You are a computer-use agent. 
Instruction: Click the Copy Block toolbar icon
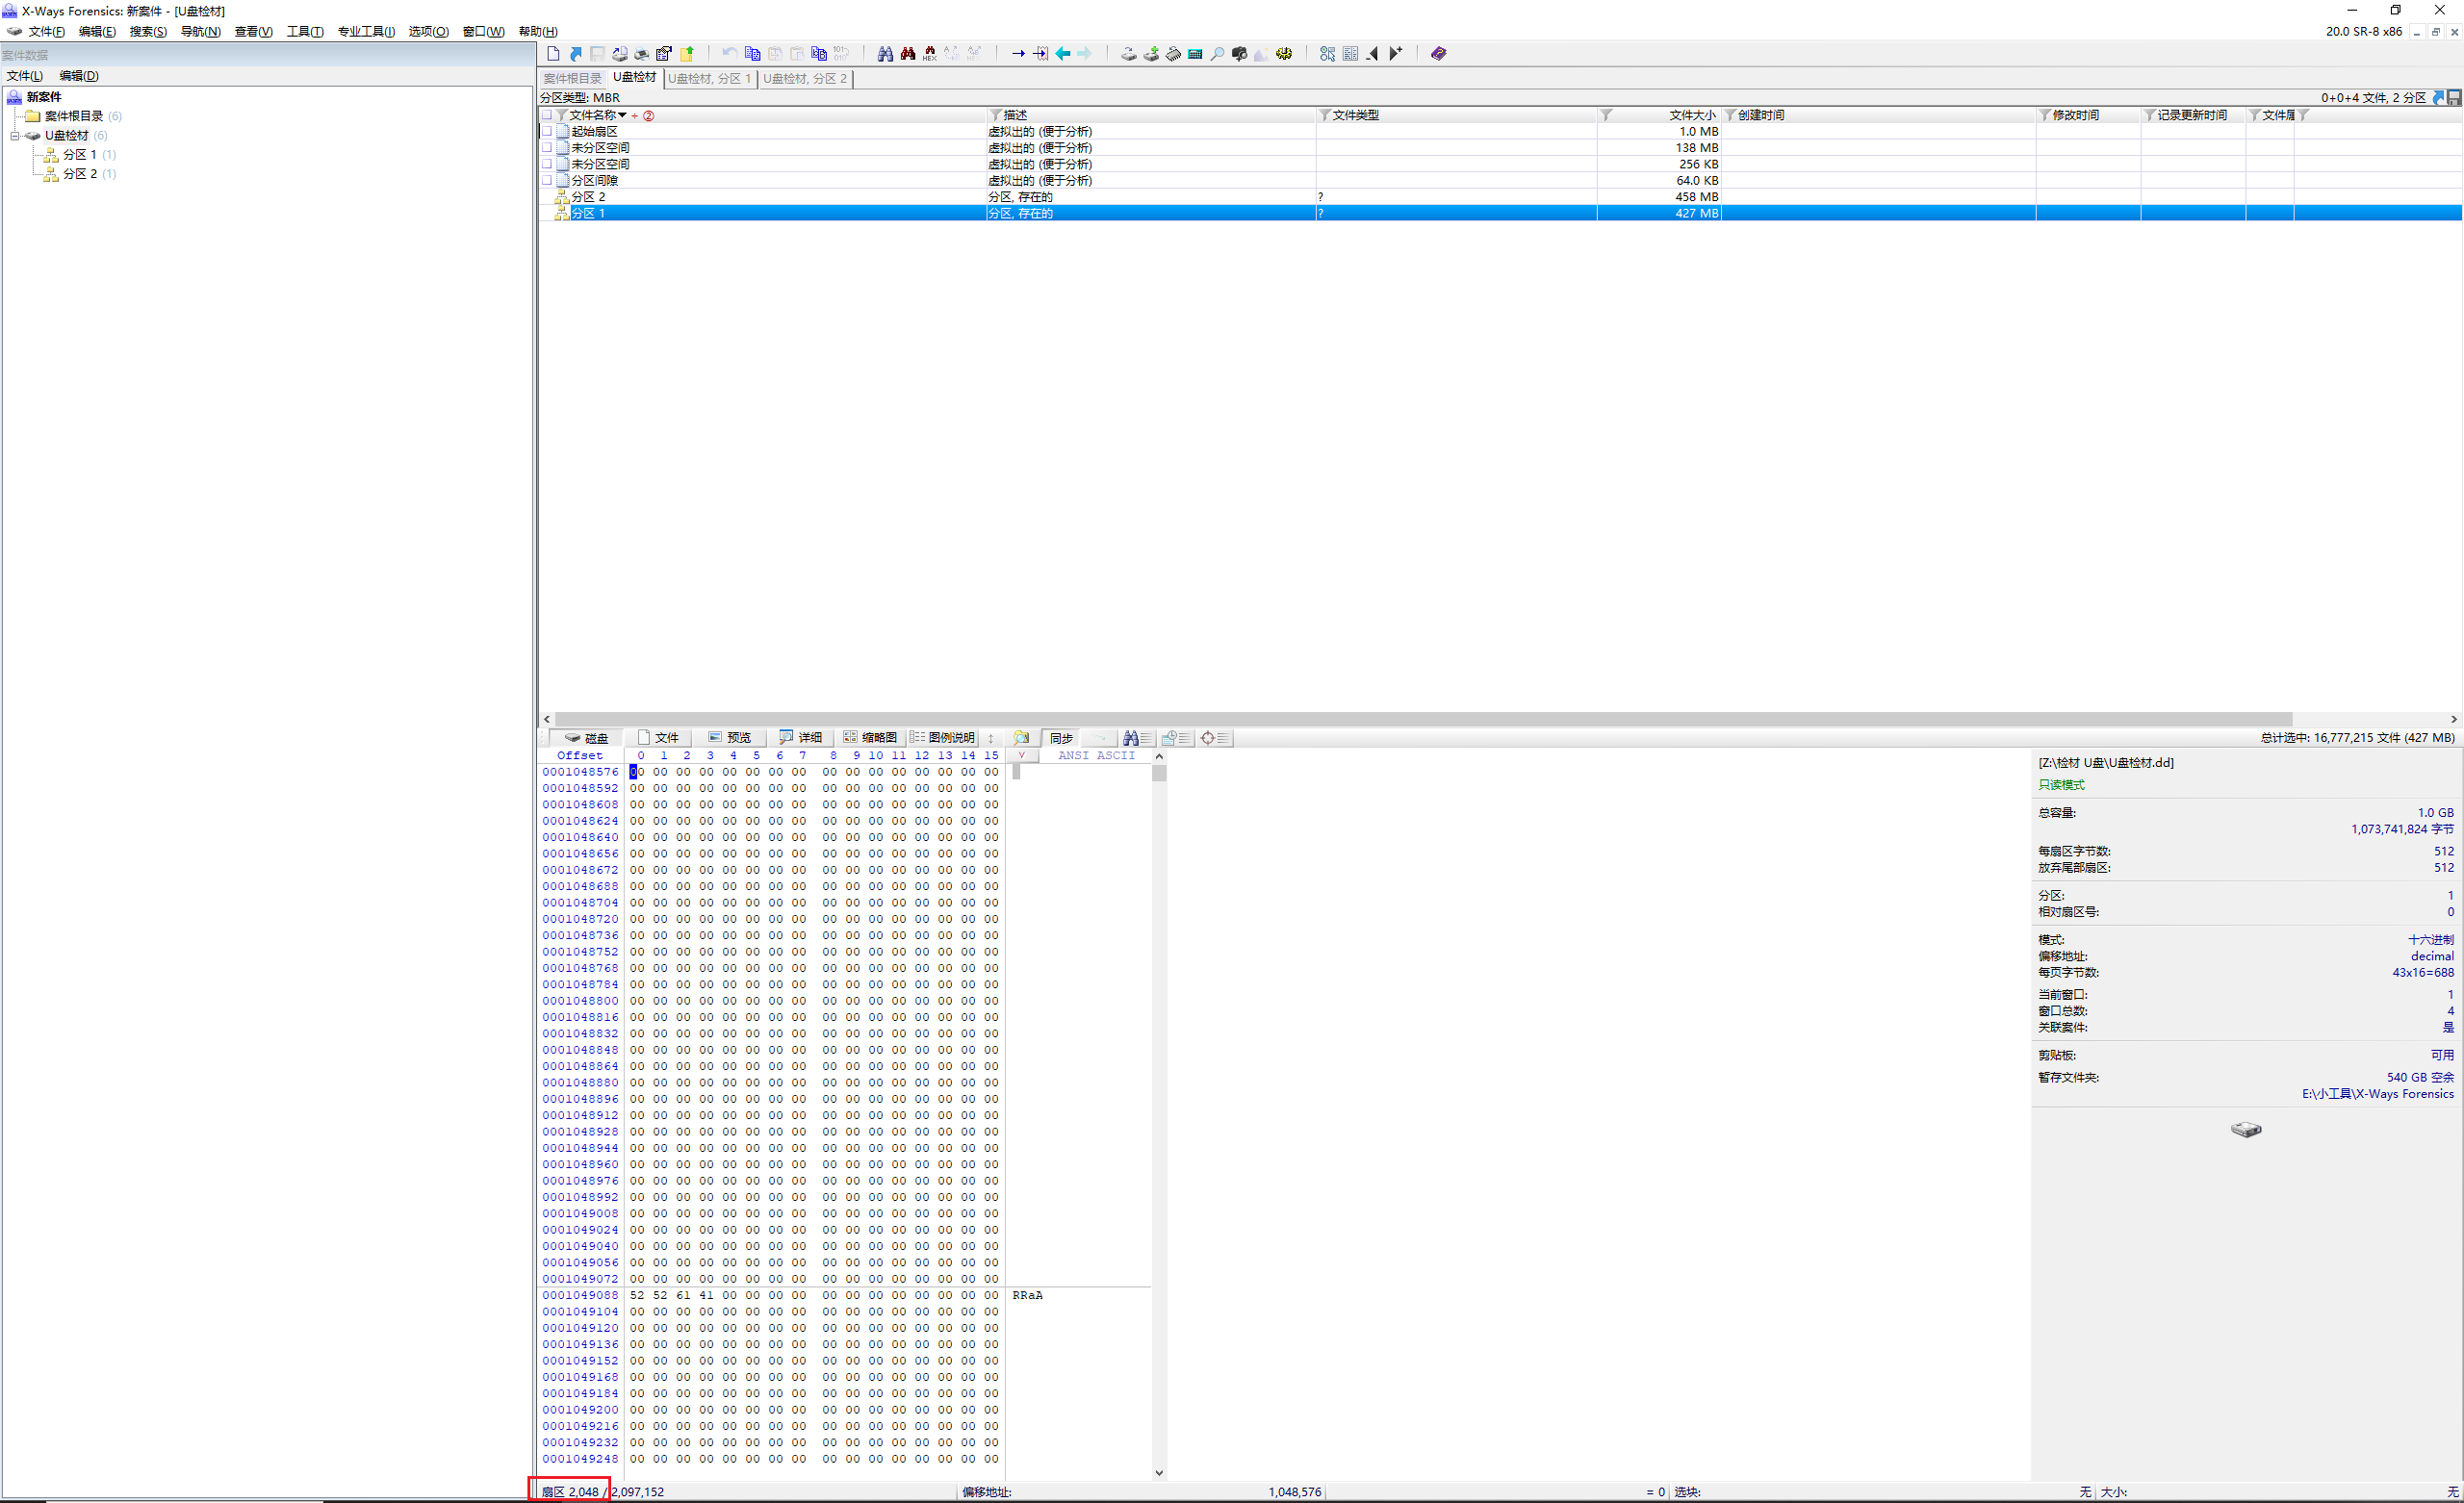753,54
